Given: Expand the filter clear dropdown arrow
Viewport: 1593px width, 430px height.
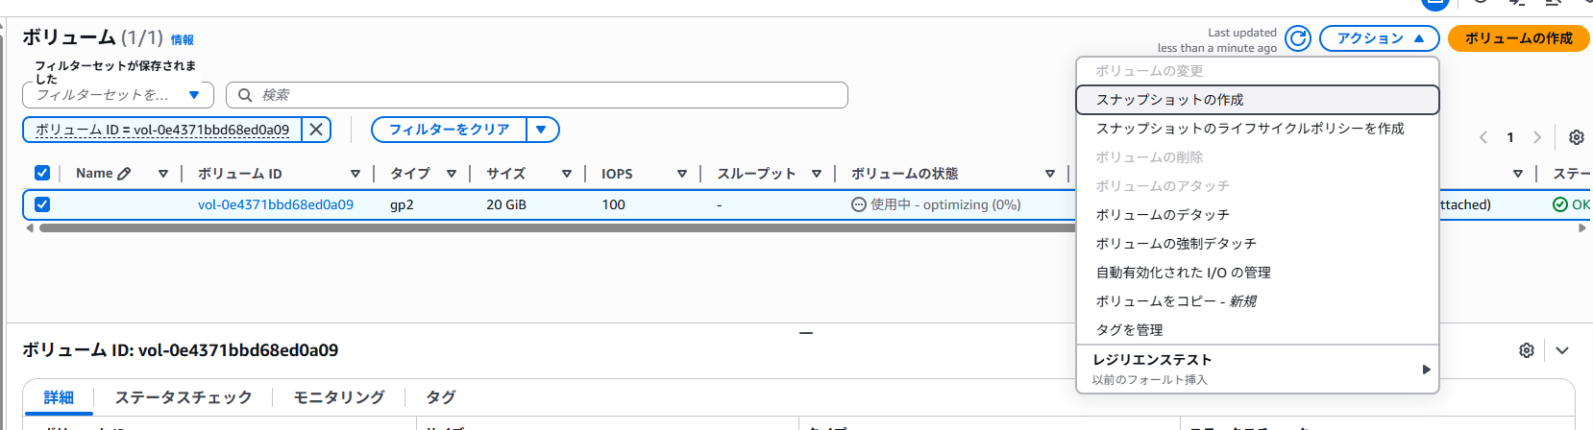Looking at the screenshot, I should [x=542, y=130].
